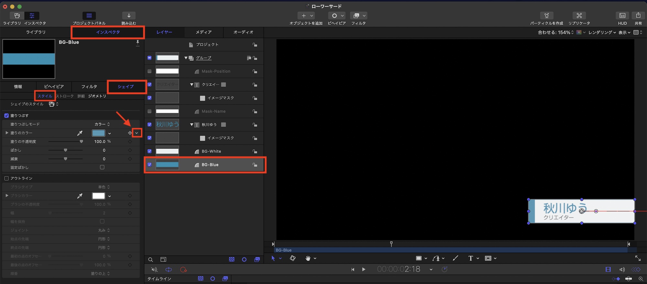This screenshot has height=284, width=647.
Task: Open the Replicator (リプリケータ) tool
Action: pyautogui.click(x=579, y=16)
